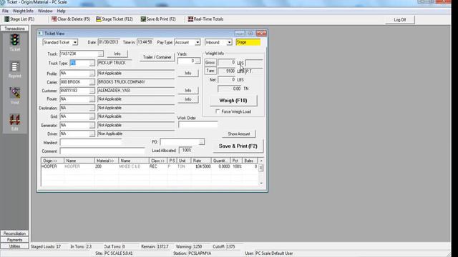
Task: Expand the Inbound direction dropdown
Action: click(x=229, y=43)
